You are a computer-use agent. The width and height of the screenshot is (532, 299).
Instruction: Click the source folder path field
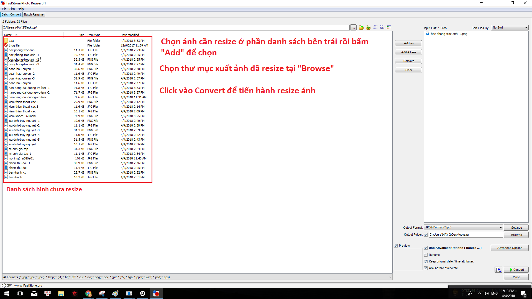click(176, 28)
